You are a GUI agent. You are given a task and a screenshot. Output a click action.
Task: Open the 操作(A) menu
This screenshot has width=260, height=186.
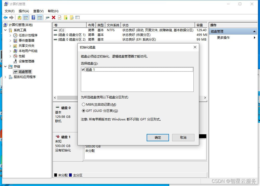click(x=24, y=11)
